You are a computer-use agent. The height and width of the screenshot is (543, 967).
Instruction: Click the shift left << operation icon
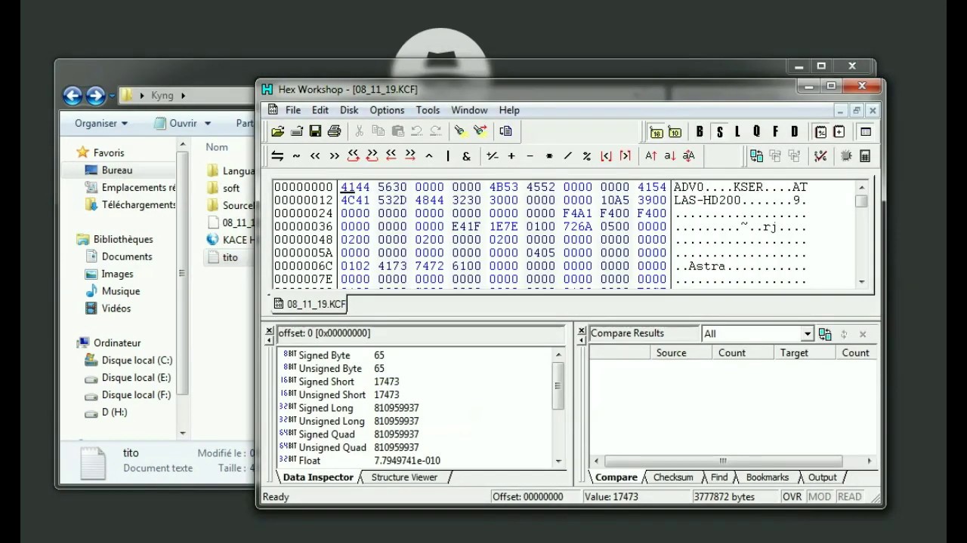[315, 156]
